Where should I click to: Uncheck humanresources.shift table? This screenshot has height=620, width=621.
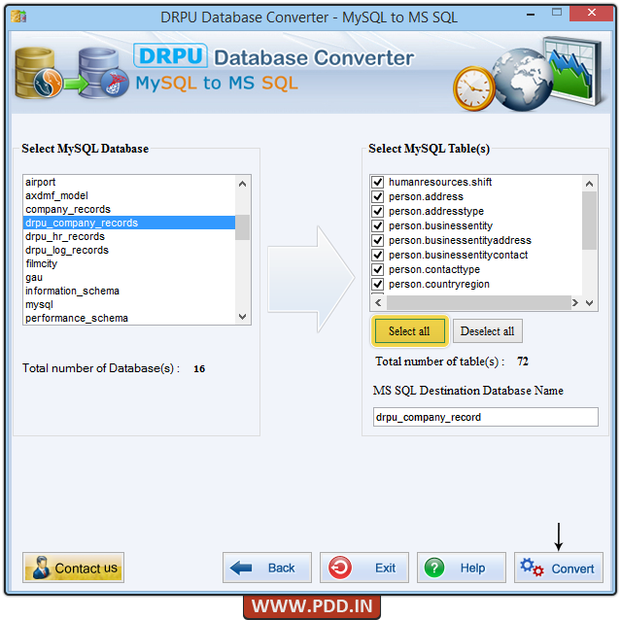pyautogui.click(x=378, y=182)
